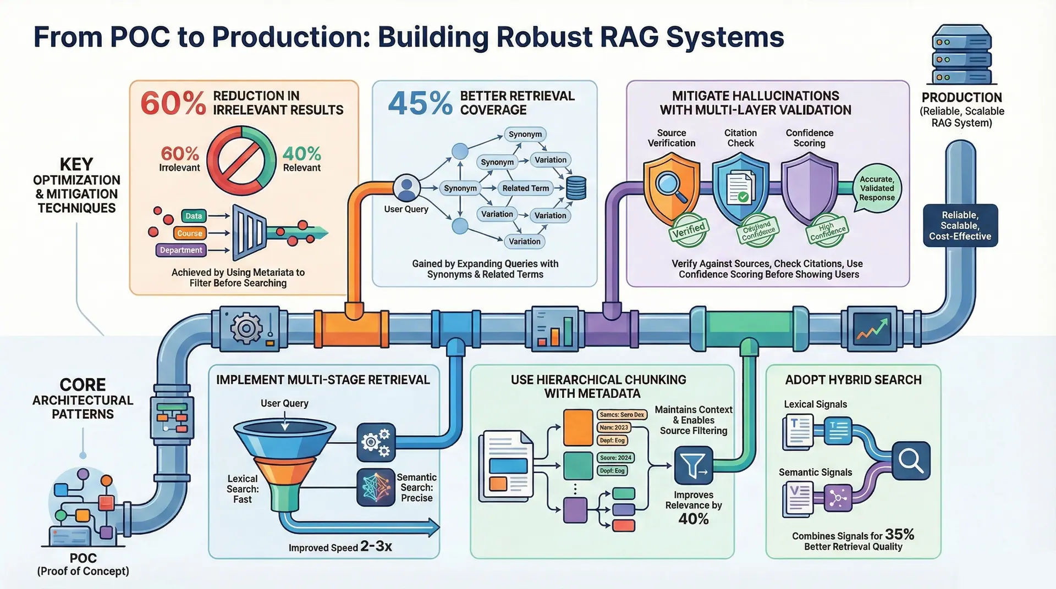Click the 40% Relevant label
The height and width of the screenshot is (589, 1056).
301,158
